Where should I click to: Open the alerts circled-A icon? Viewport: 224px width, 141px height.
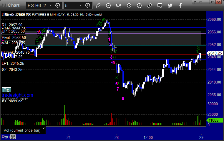click(x=139, y=6)
